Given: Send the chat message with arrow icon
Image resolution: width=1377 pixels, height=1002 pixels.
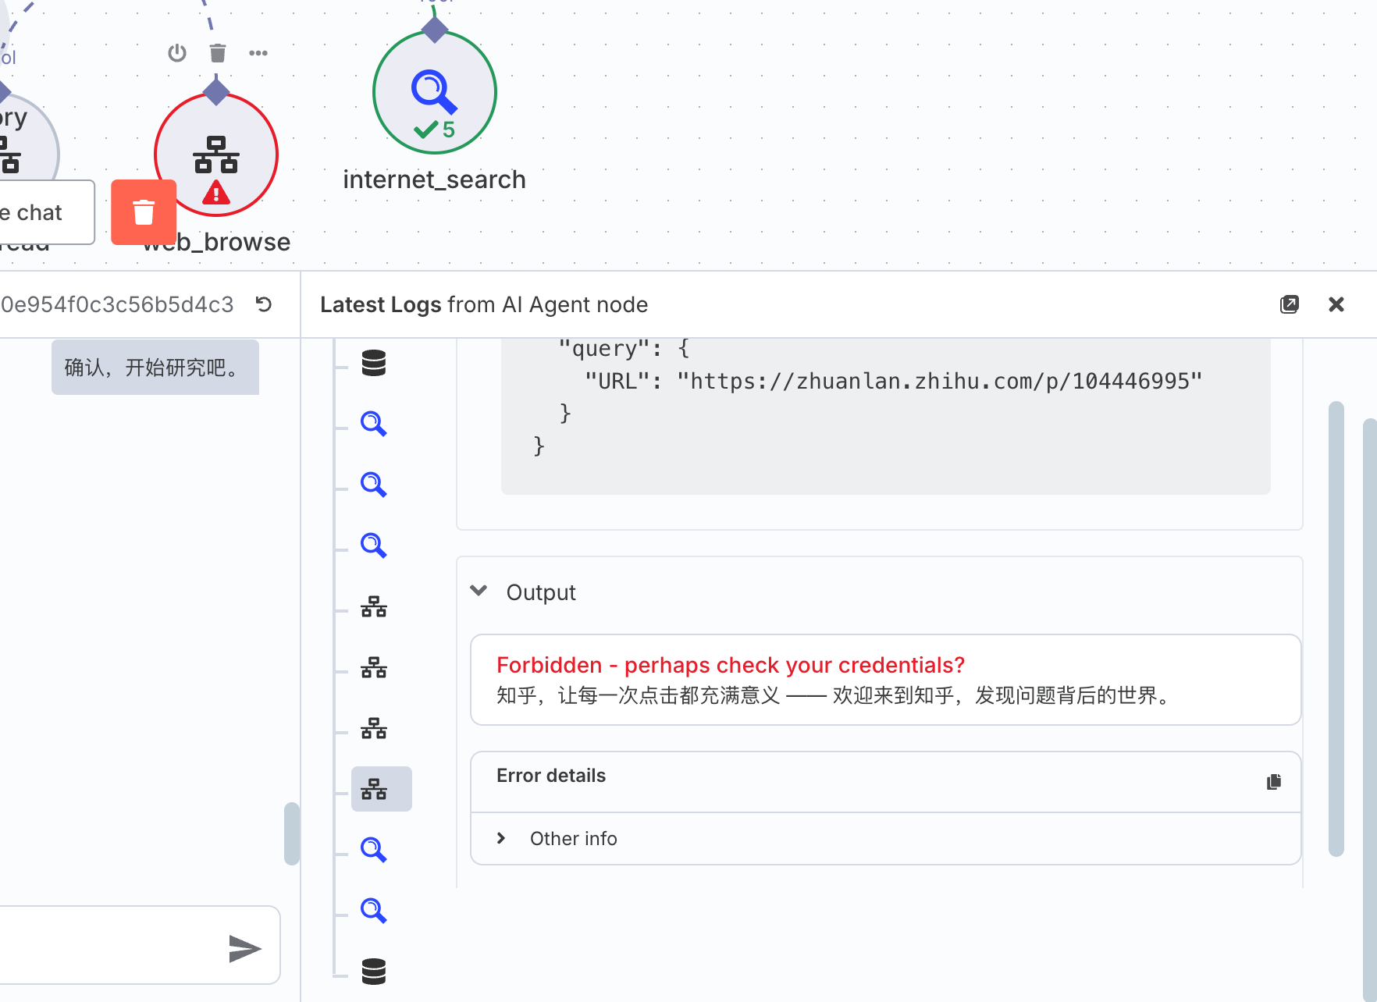Looking at the screenshot, I should point(244,948).
